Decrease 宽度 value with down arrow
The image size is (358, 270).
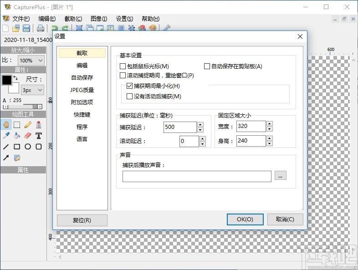[x=270, y=129]
